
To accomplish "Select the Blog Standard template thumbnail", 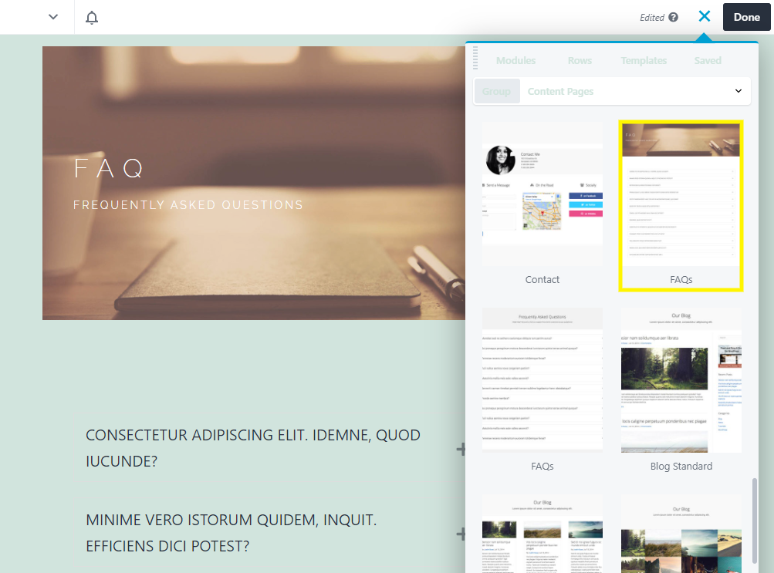I will click(681, 379).
